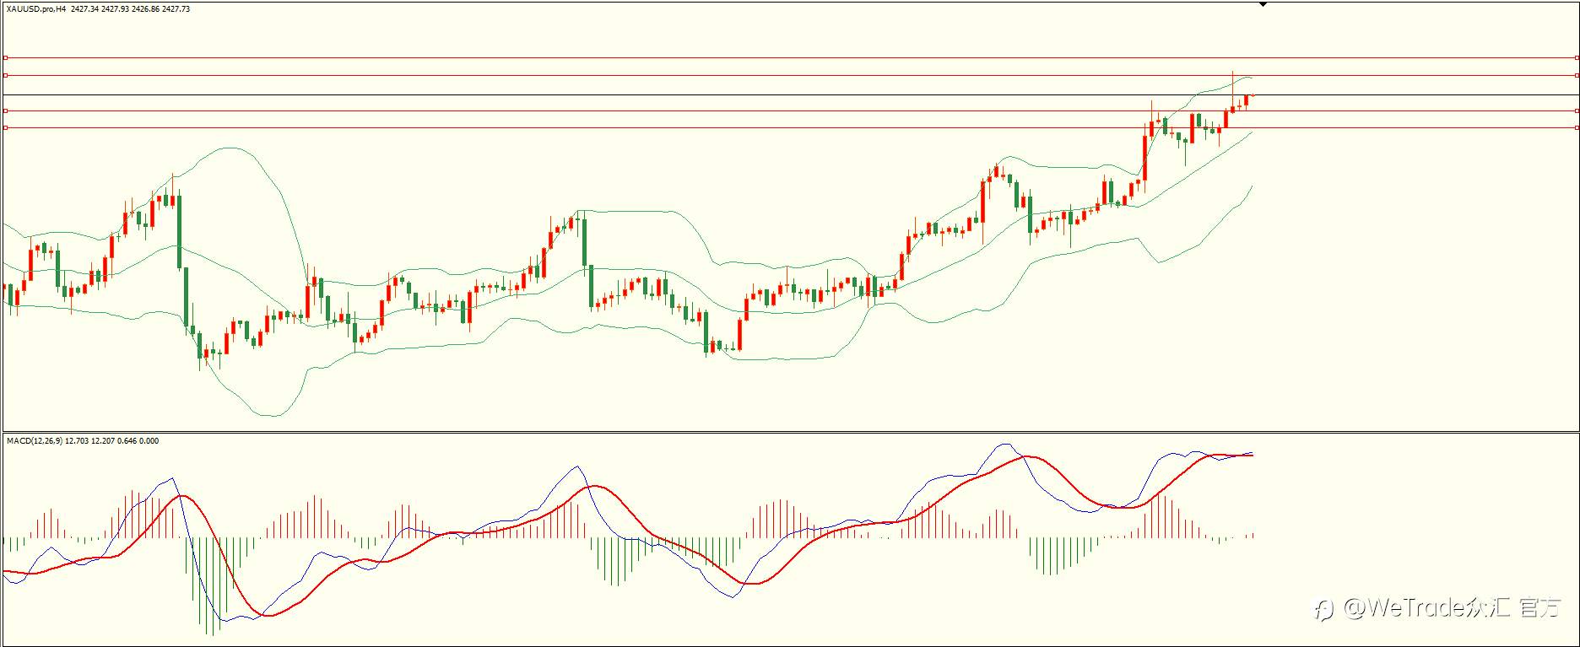Select the highest red horizontal line's right handle
The image size is (1580, 647).
1577,58
